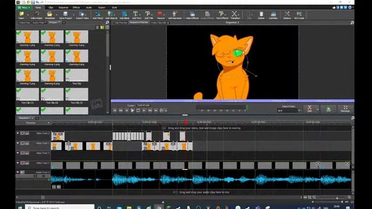Toggle Video Track 2 visibility icon
372x209 pixels.
pyautogui.click(x=22, y=134)
